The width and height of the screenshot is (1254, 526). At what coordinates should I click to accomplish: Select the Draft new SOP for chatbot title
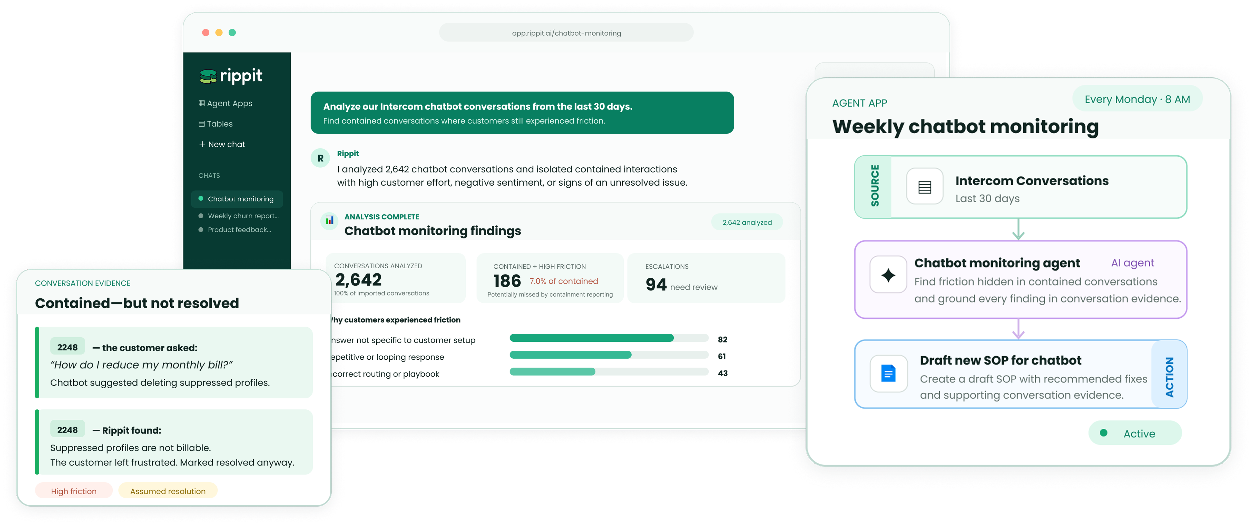tap(1000, 360)
